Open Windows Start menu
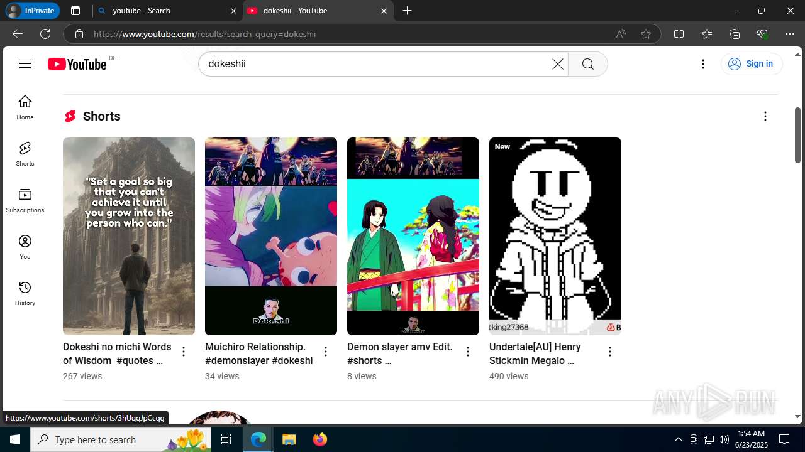805x452 pixels. click(x=15, y=439)
